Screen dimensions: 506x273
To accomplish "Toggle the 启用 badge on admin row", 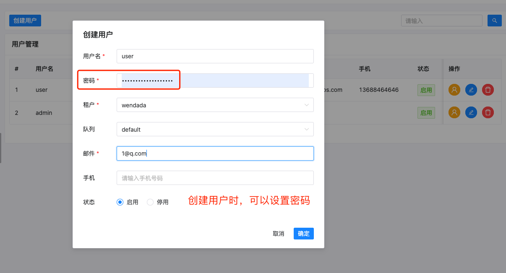I will click(x=426, y=112).
